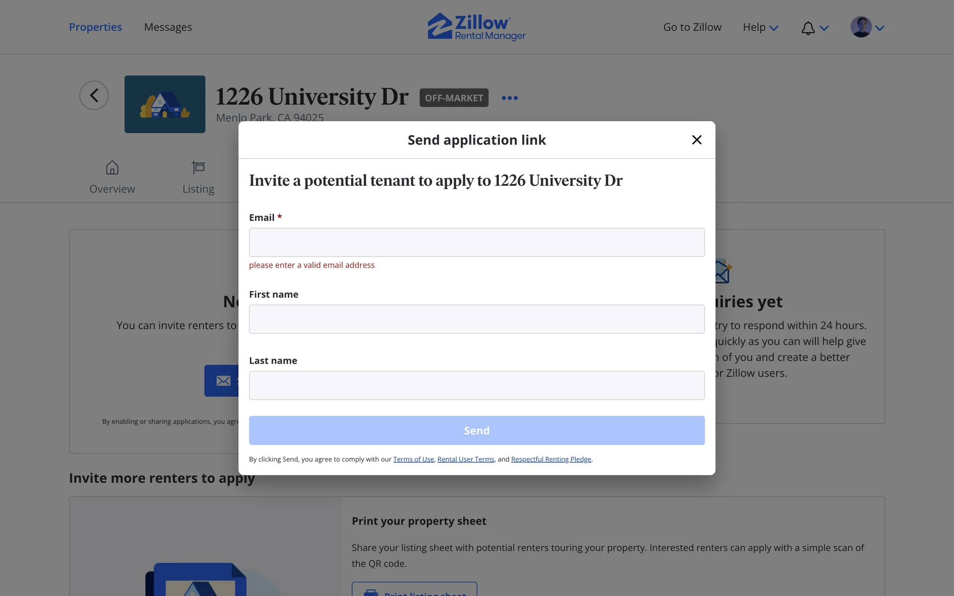Click the user profile avatar
The image size is (954, 596).
pyautogui.click(x=861, y=27)
